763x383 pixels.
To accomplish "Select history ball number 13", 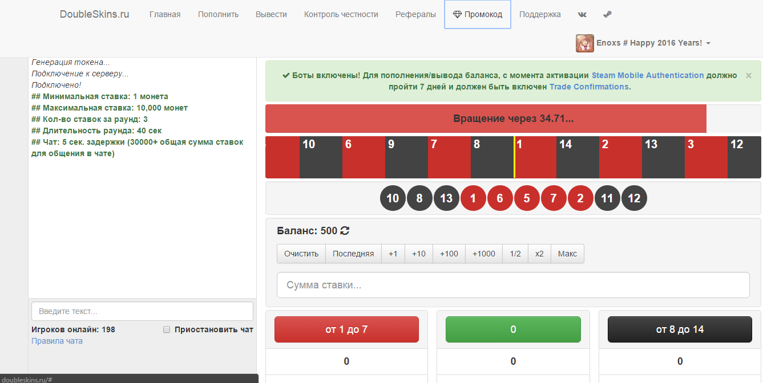I will pyautogui.click(x=446, y=198).
